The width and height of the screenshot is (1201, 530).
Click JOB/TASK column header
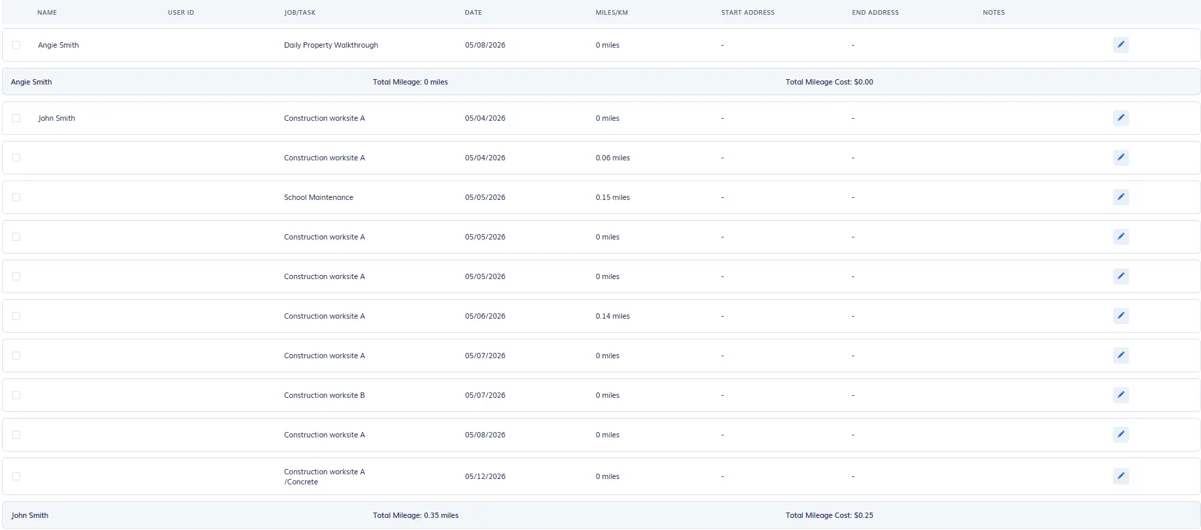point(300,13)
